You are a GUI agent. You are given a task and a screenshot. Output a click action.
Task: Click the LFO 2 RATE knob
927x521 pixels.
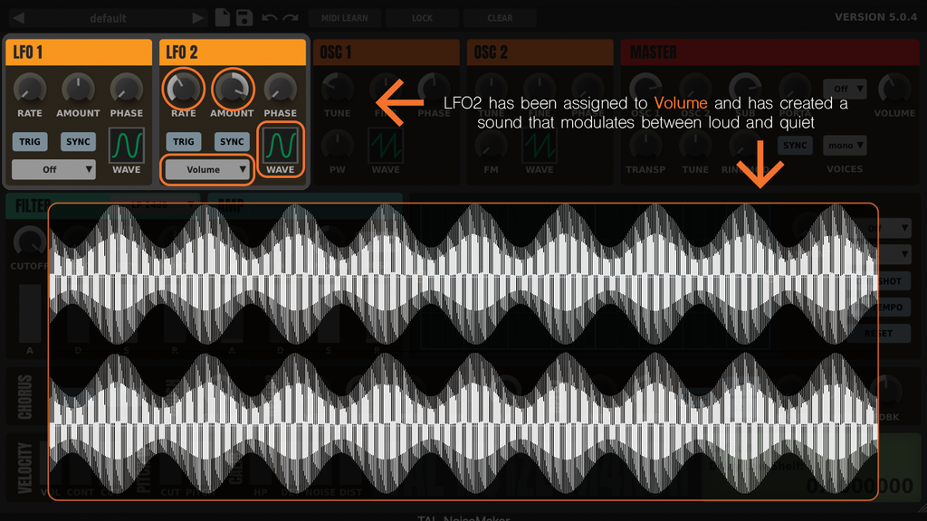point(183,90)
